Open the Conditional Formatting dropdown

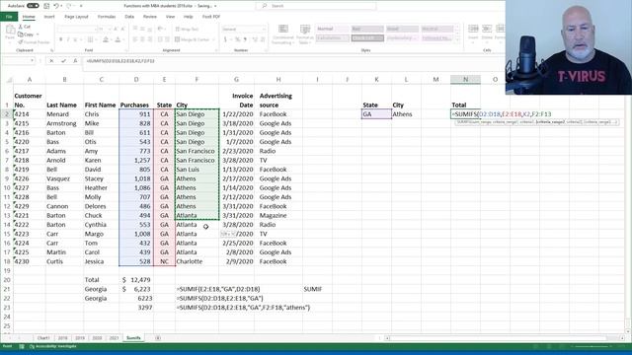pyautogui.click(x=283, y=35)
